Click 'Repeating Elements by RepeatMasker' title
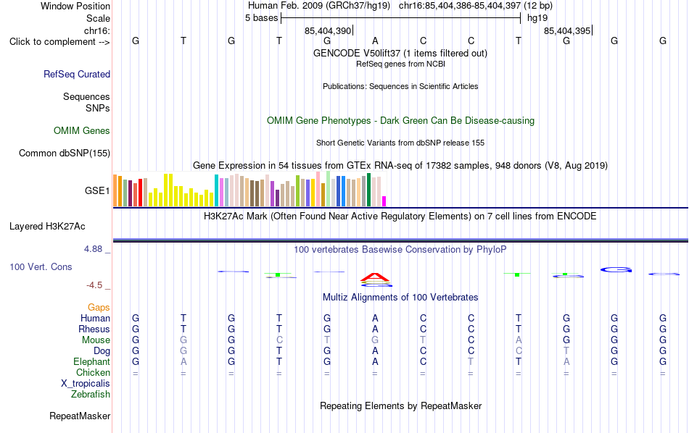The width and height of the screenshot is (689, 433). (x=401, y=405)
